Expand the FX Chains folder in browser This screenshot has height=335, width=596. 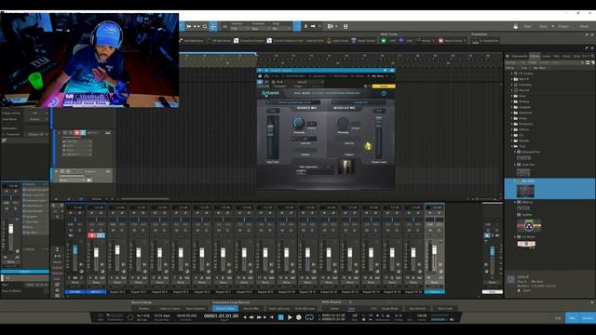(x=512, y=74)
